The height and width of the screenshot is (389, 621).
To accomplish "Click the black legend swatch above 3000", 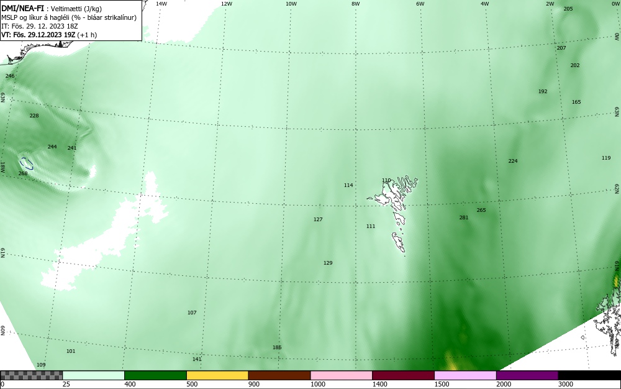I will pyautogui.click(x=589, y=375).
